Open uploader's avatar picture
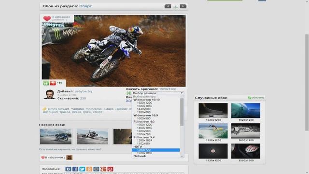This screenshot has height=174, width=309. pyautogui.click(x=49, y=94)
